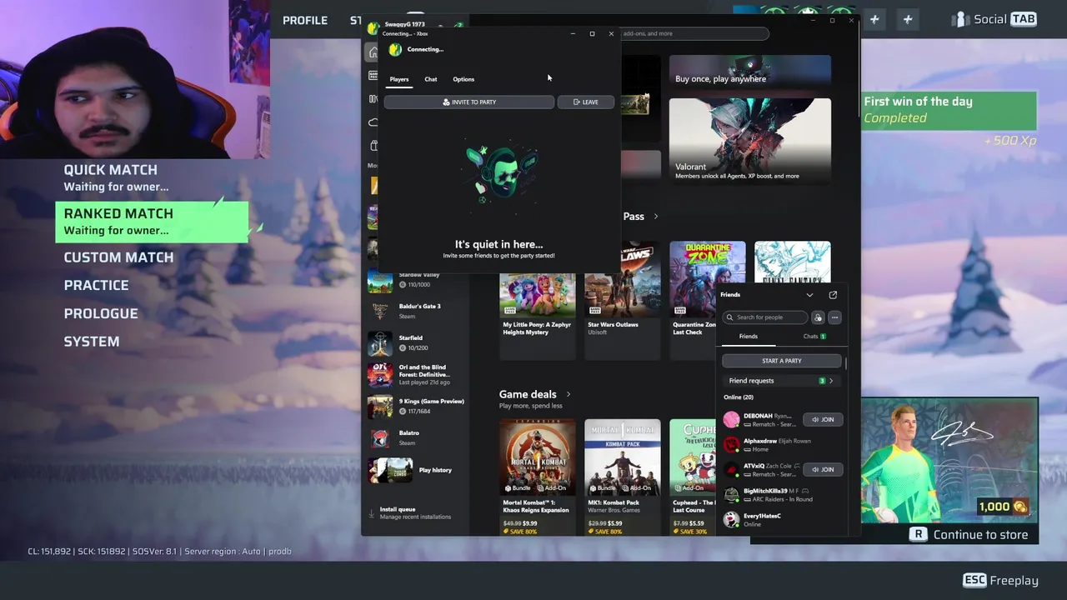Open Ori and the Blind Forest entry
Screen dimensions: 1067x600
(416, 374)
